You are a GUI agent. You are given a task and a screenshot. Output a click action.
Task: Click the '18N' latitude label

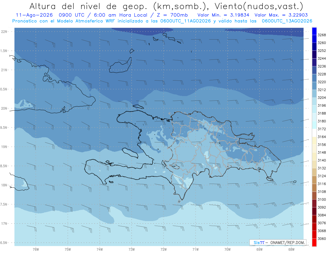tap(4, 185)
